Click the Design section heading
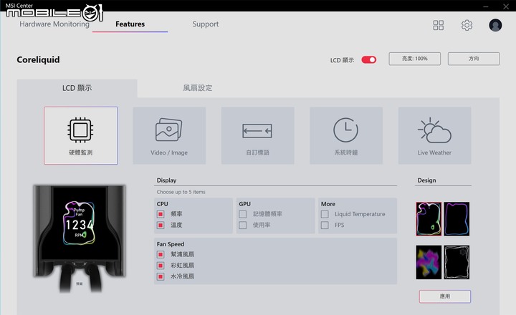 click(x=426, y=180)
